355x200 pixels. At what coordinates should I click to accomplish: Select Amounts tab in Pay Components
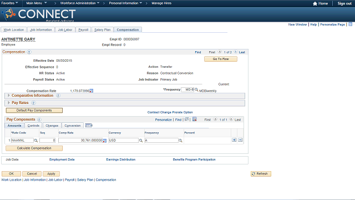pos(14,126)
